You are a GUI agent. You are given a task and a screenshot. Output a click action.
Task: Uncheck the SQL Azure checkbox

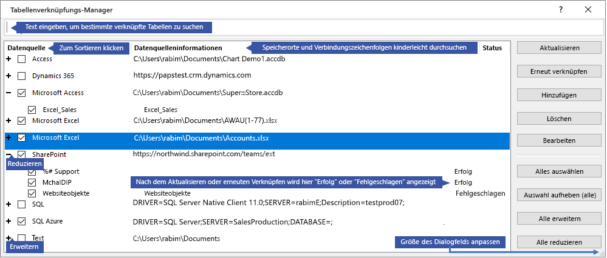click(x=22, y=222)
